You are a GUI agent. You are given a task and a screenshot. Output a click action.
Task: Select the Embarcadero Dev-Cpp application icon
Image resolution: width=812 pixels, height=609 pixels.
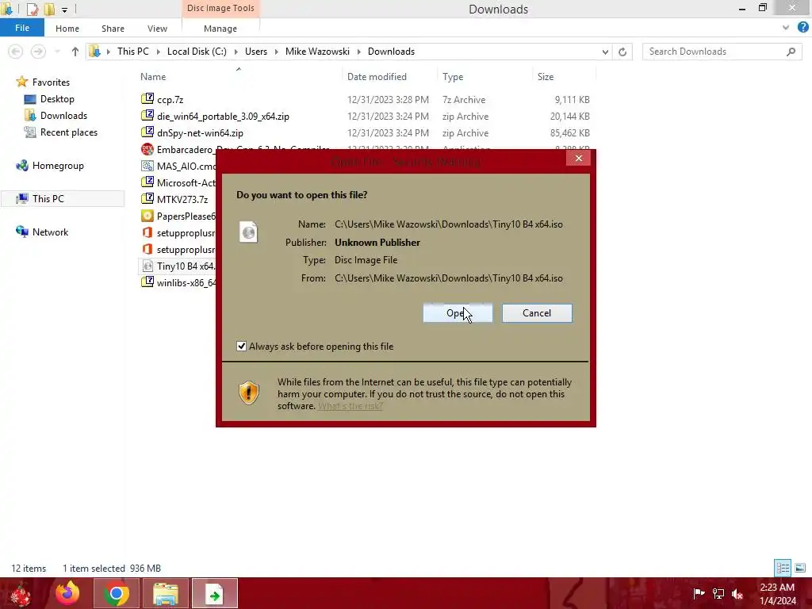(x=147, y=148)
